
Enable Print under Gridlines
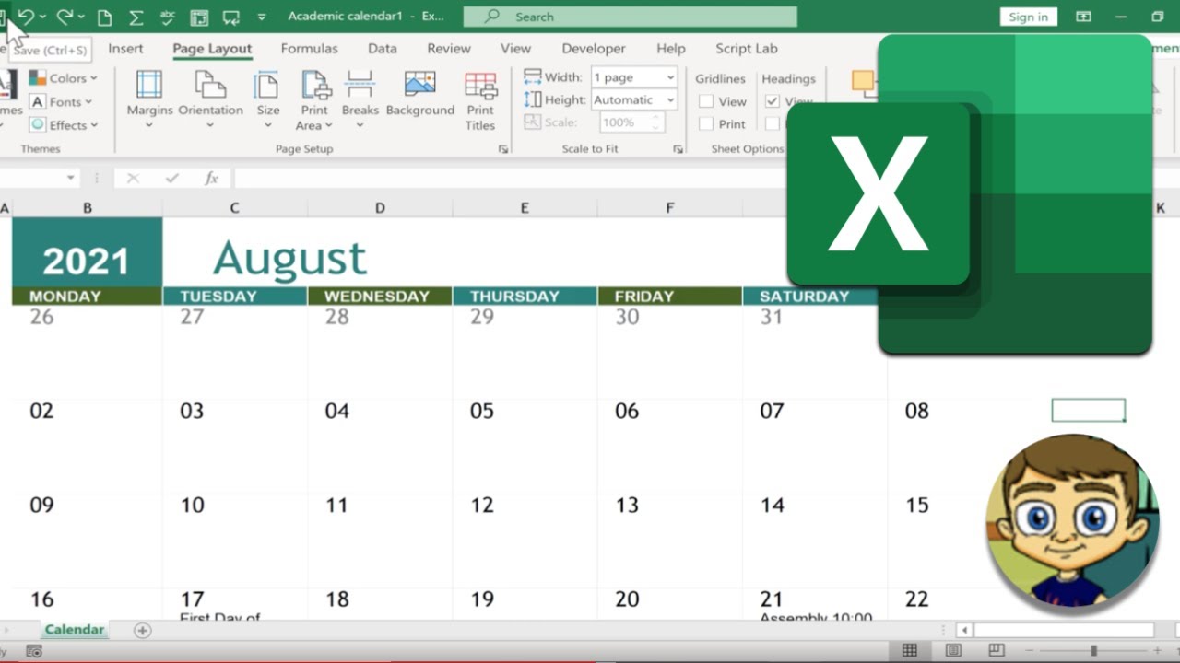click(708, 123)
